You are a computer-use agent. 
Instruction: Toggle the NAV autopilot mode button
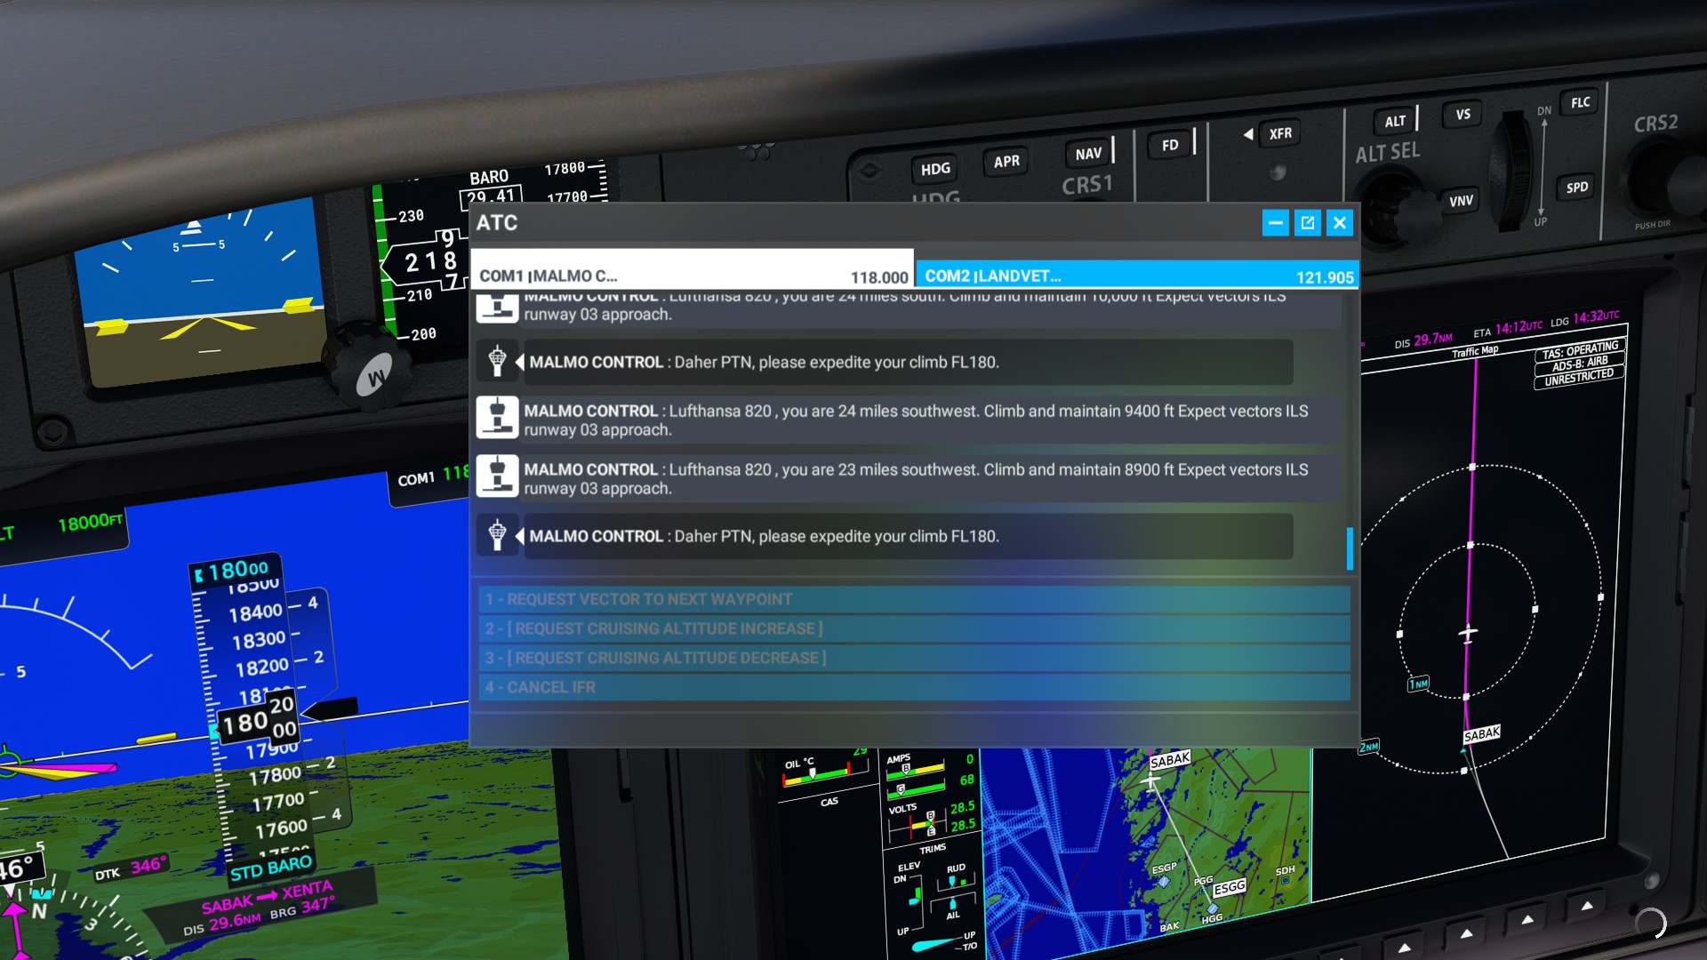coord(1088,154)
